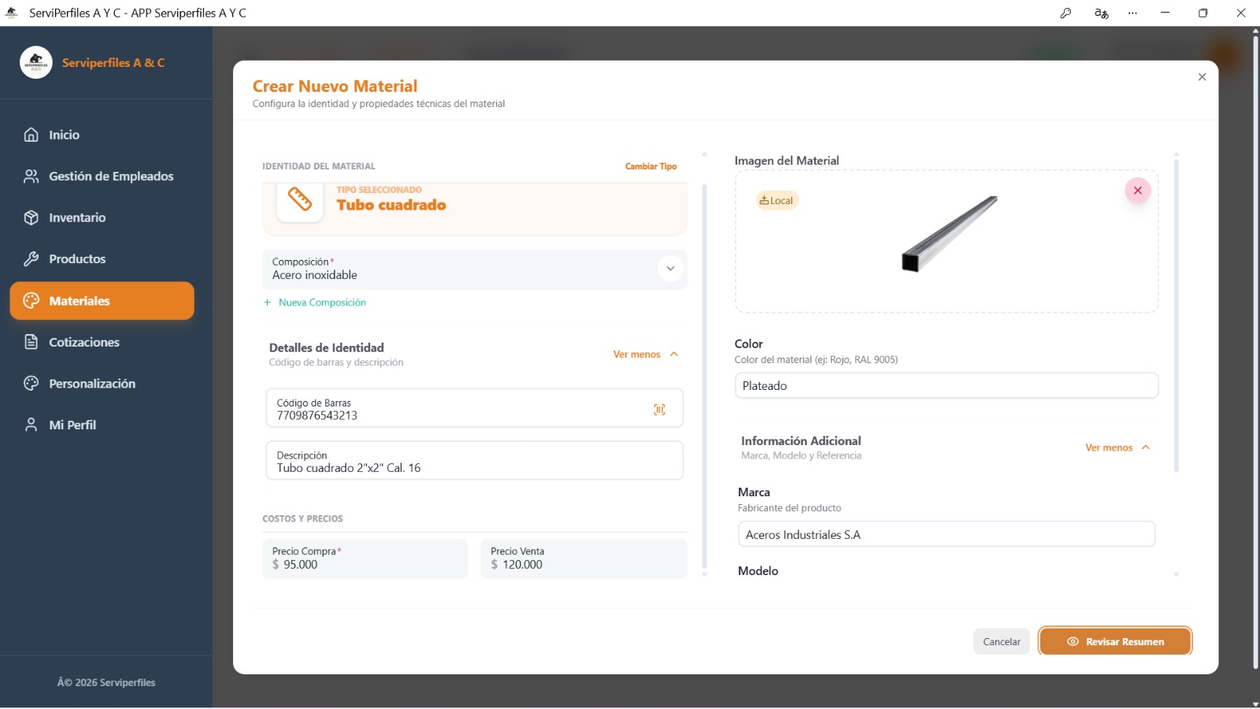Open the three-dot more options menu

(1132, 13)
